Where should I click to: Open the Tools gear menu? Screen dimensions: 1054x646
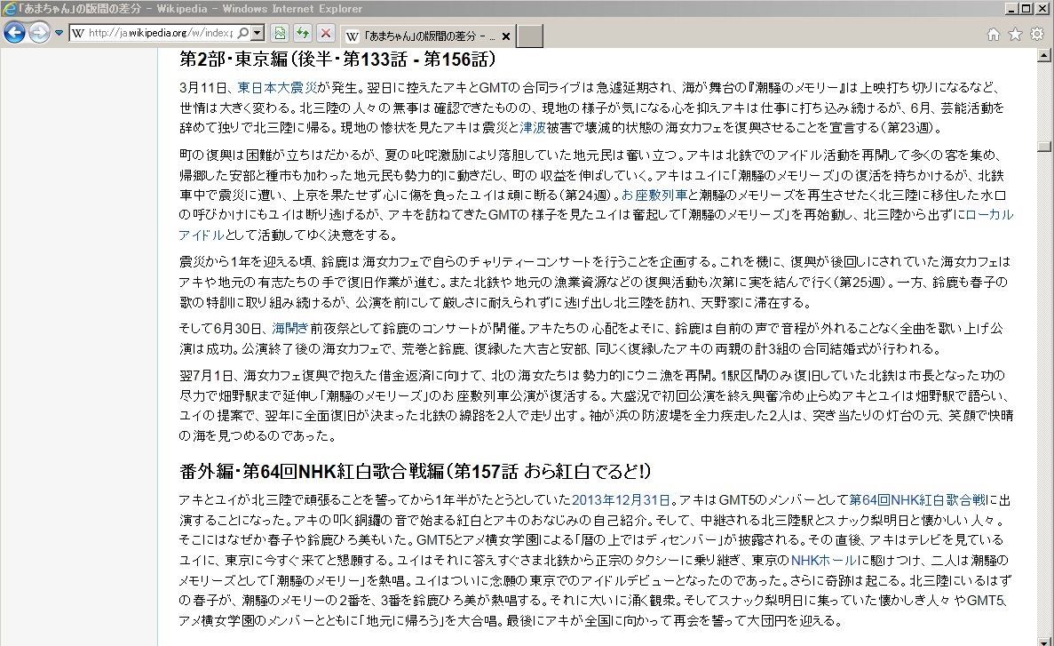(x=1037, y=34)
